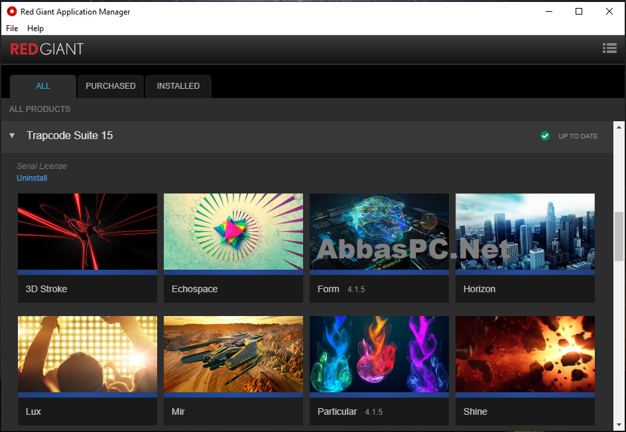Image resolution: width=626 pixels, height=432 pixels.
Task: Click the Shine label
Action: pos(475,411)
